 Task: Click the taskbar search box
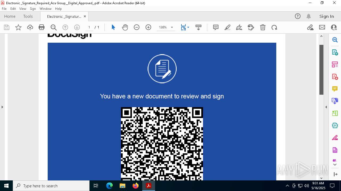(51, 186)
